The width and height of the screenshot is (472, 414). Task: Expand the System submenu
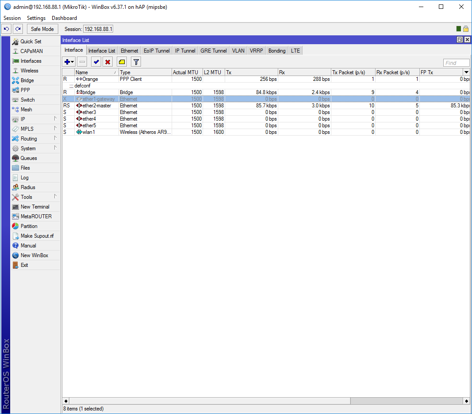35,148
